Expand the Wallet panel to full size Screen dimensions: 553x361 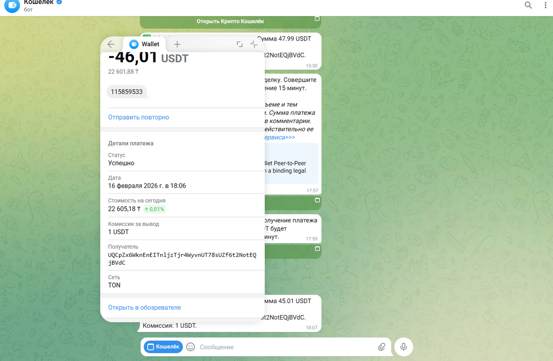(240, 44)
